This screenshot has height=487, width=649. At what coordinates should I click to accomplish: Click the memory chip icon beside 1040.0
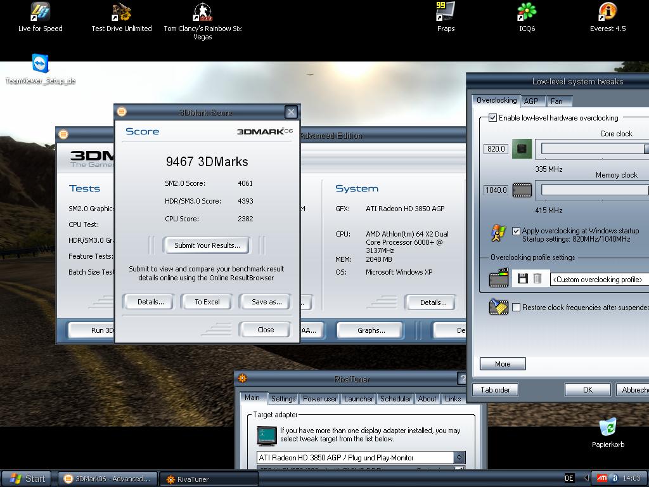point(522,190)
